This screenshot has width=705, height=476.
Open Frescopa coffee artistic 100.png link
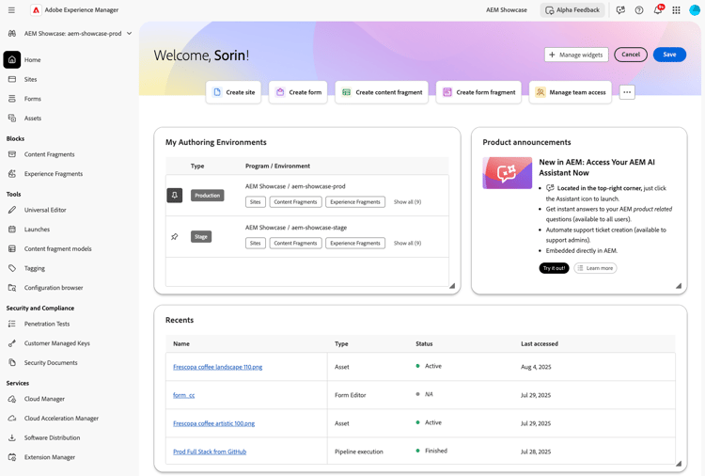coord(214,423)
